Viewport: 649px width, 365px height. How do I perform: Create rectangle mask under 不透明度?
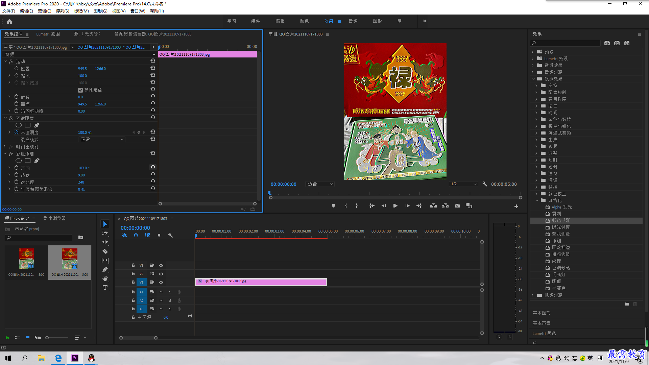click(x=28, y=125)
